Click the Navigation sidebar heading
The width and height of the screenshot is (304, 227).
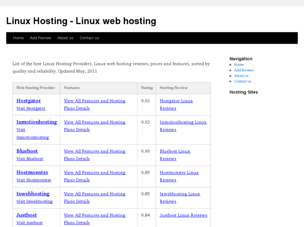coord(241,59)
